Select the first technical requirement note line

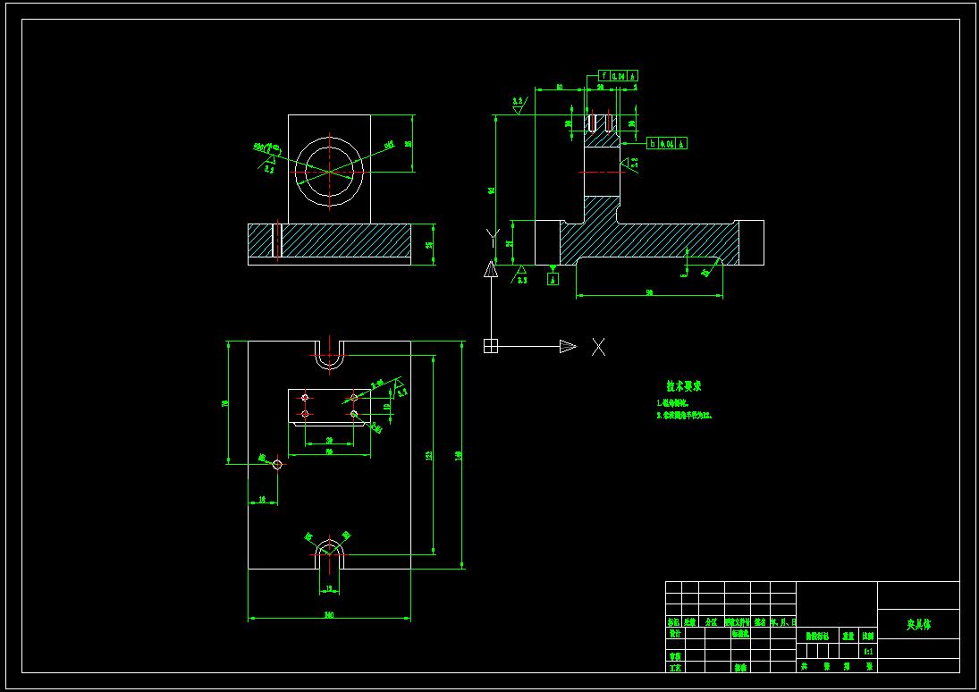coord(672,403)
